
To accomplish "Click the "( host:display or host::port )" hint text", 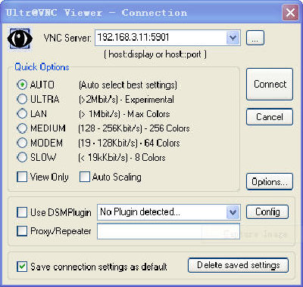I will (155, 54).
